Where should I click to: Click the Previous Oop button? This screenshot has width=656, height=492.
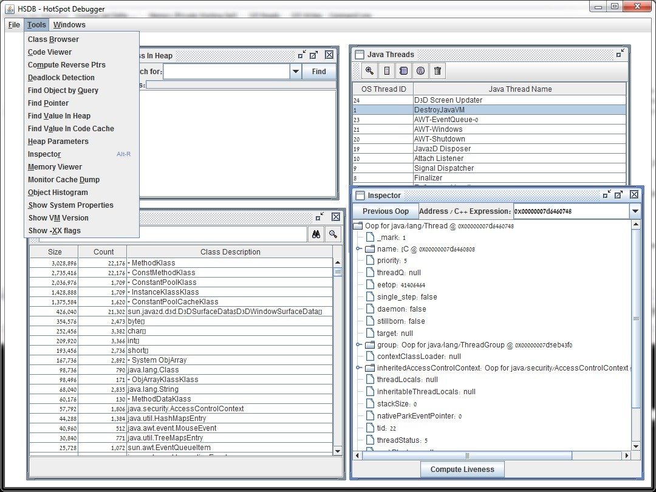386,211
